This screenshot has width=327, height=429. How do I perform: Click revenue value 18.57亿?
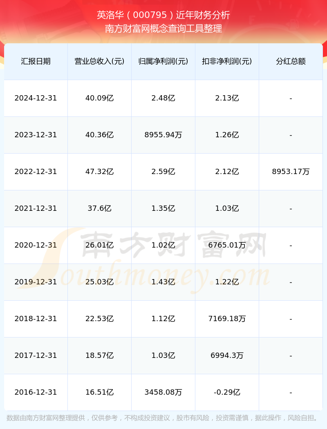point(100,355)
